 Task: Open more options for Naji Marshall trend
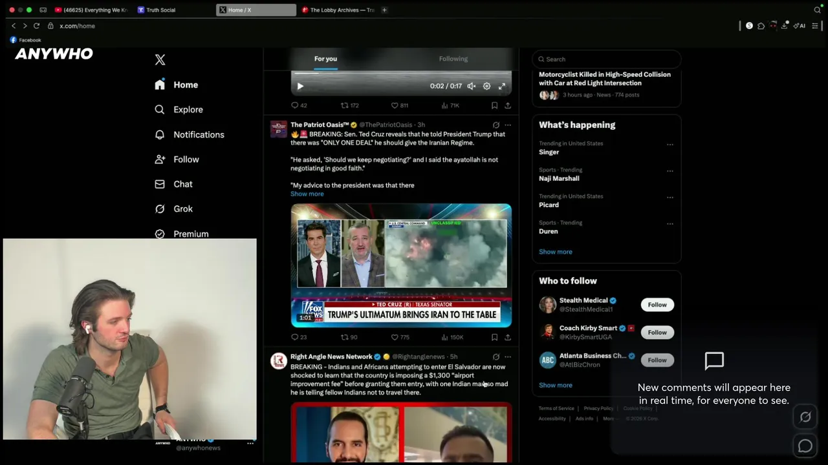(x=670, y=171)
